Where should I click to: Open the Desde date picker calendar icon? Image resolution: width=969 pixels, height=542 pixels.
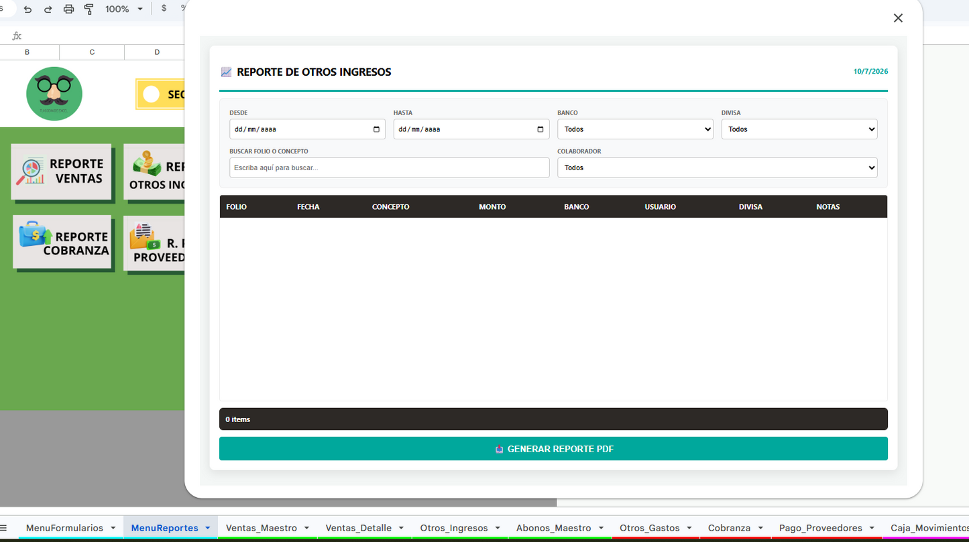pyautogui.click(x=376, y=129)
